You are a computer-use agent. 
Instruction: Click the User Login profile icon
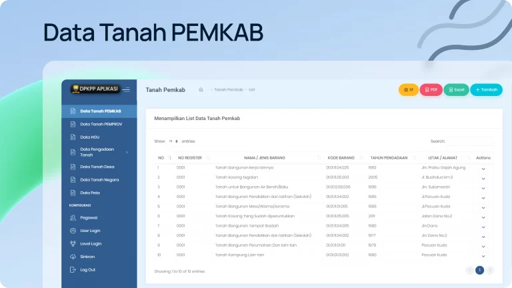(x=73, y=231)
